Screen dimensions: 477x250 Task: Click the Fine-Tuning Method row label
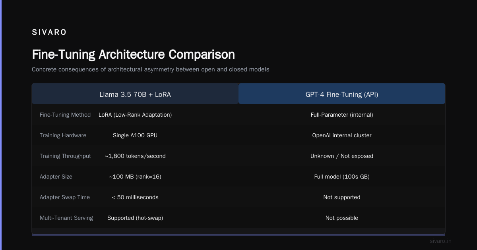point(65,115)
